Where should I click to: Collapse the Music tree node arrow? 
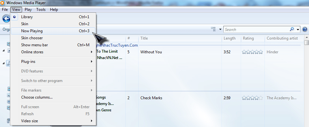point(4,63)
